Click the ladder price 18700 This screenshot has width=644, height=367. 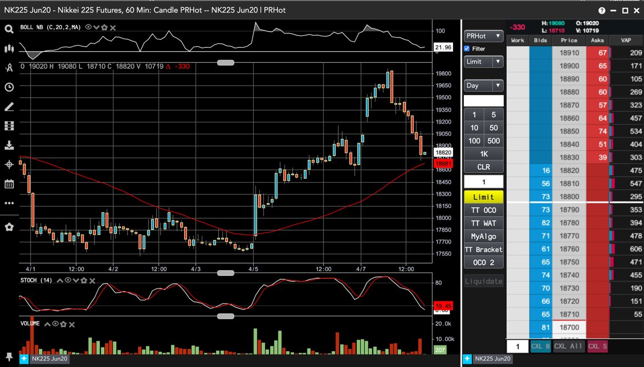tap(569, 327)
